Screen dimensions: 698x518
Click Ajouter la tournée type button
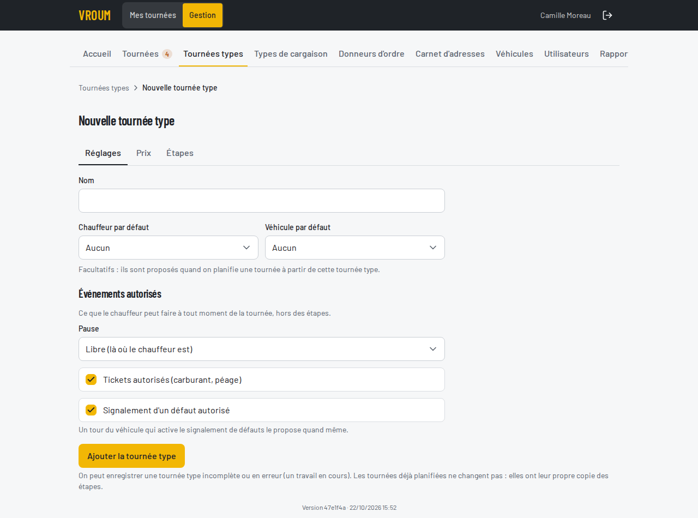coord(131,456)
